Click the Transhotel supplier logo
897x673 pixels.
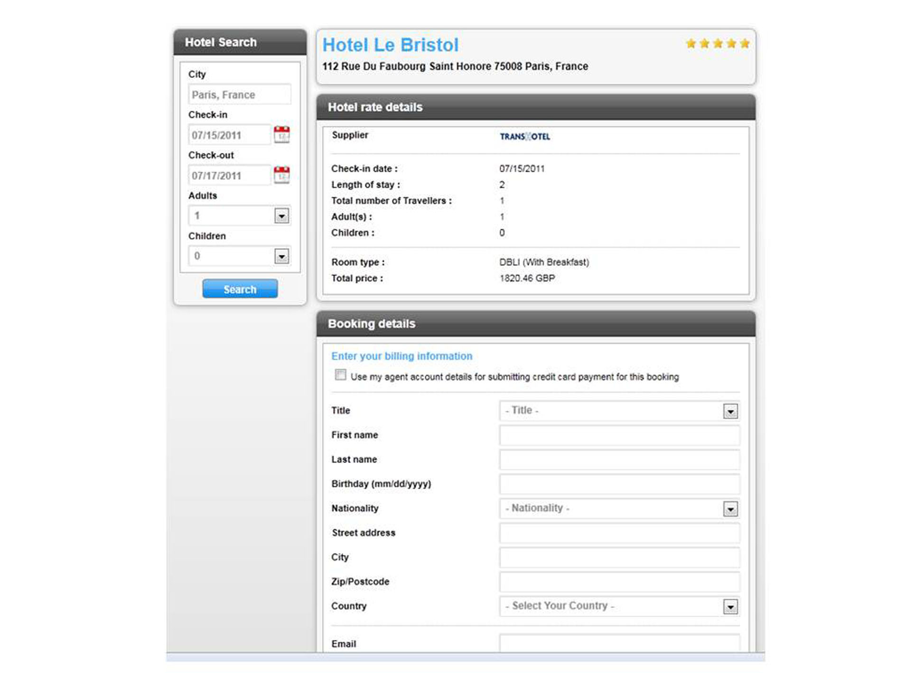(524, 137)
